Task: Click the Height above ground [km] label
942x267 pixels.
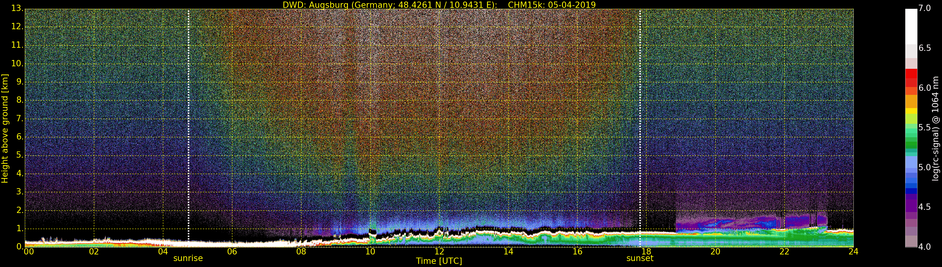Action: 5,128
